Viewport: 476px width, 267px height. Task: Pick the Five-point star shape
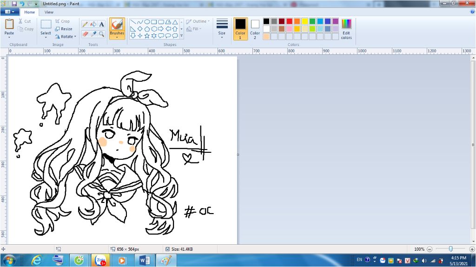click(147, 35)
